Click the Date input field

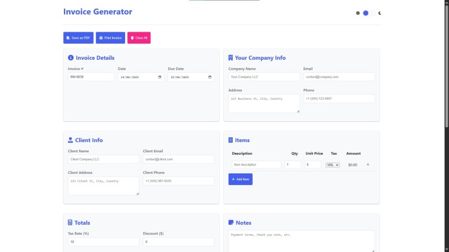tap(141, 77)
